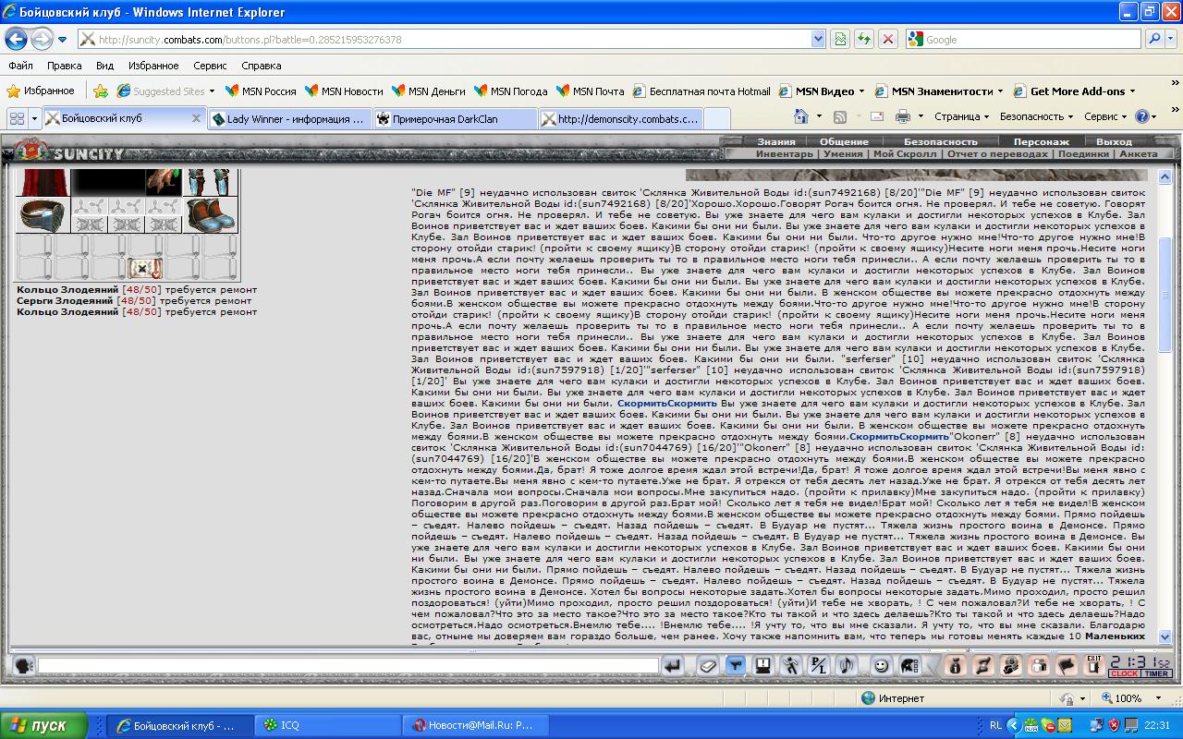Screen dimensions: 1183x739
Task: Open the Вид menu
Action: (x=104, y=66)
